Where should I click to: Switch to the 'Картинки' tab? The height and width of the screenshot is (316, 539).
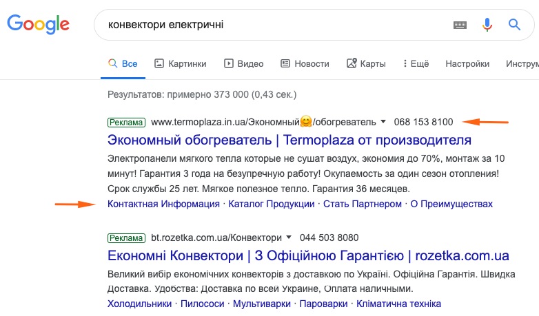(x=180, y=63)
